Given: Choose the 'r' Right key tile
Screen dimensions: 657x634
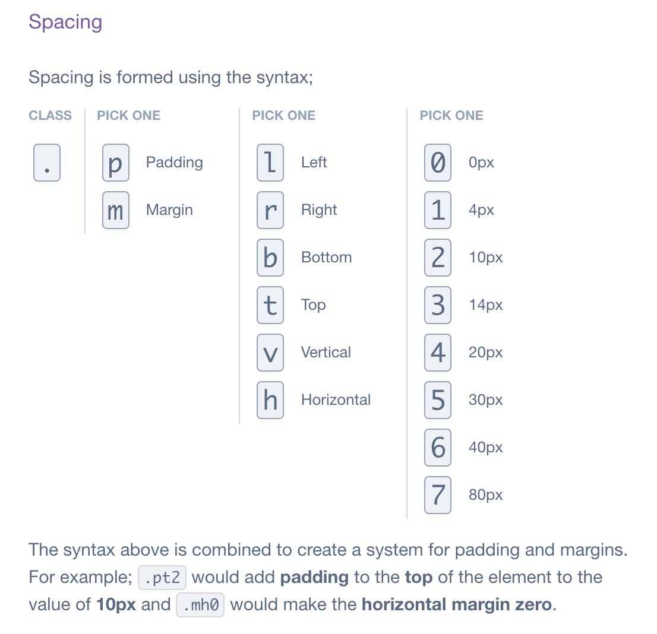Looking at the screenshot, I should coord(270,210).
